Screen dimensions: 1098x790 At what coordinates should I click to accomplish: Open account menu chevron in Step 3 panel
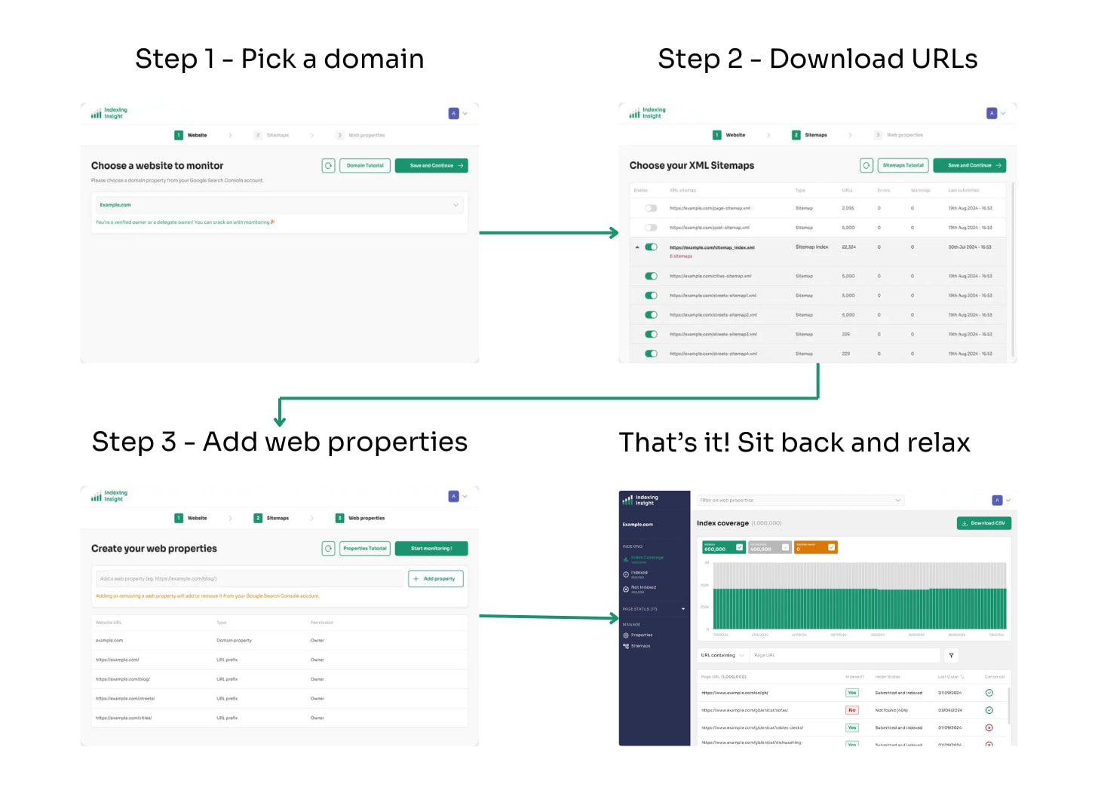[x=465, y=497]
